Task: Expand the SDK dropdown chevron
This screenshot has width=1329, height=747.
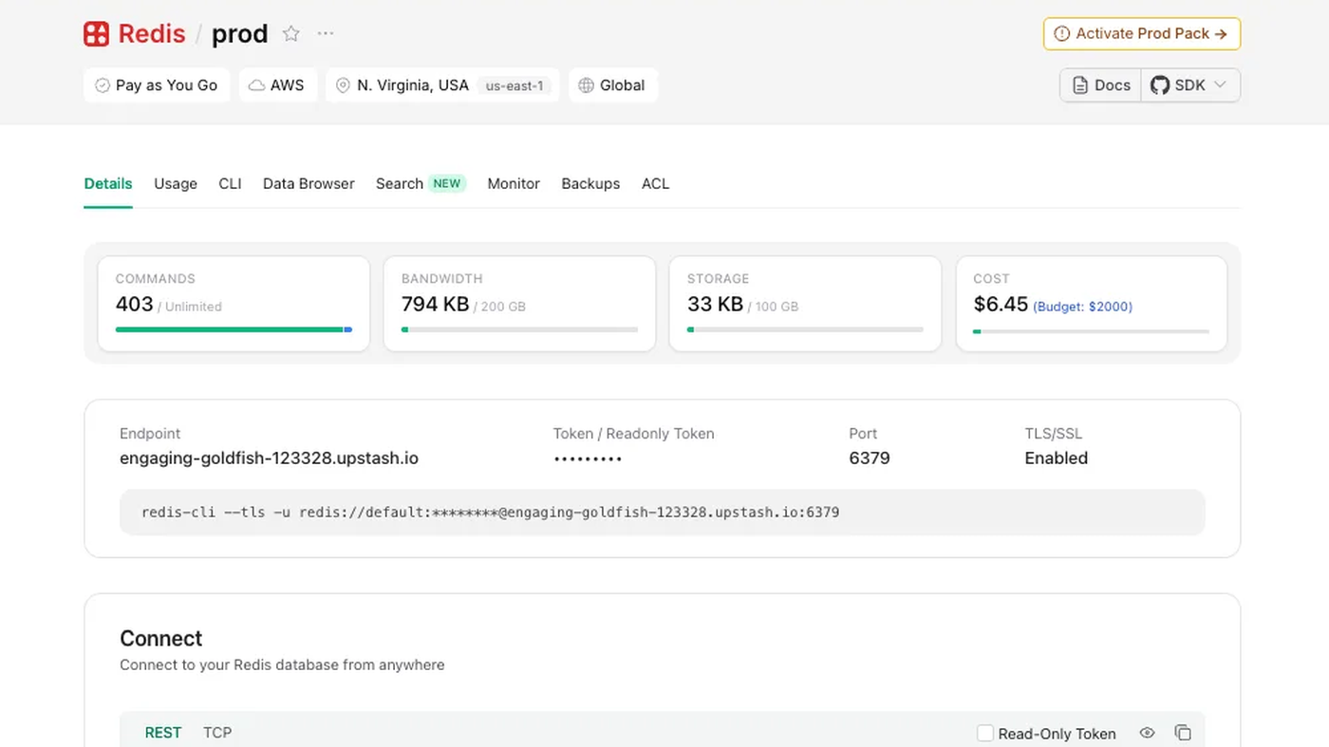Action: tap(1221, 85)
